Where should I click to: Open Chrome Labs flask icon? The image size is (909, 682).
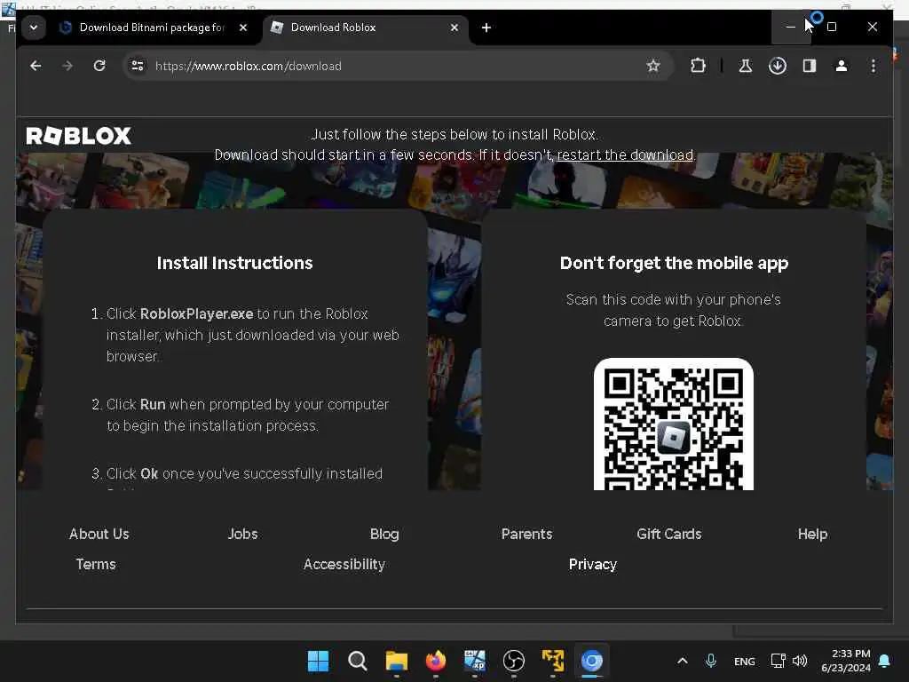pos(746,66)
